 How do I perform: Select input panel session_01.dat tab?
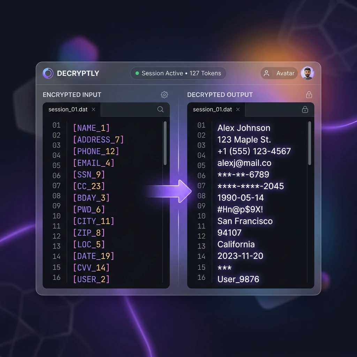pos(71,109)
